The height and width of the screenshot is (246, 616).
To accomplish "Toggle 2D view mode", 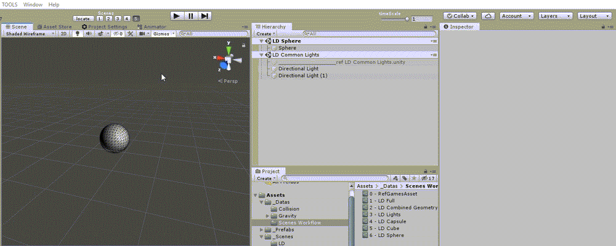I will [63, 34].
